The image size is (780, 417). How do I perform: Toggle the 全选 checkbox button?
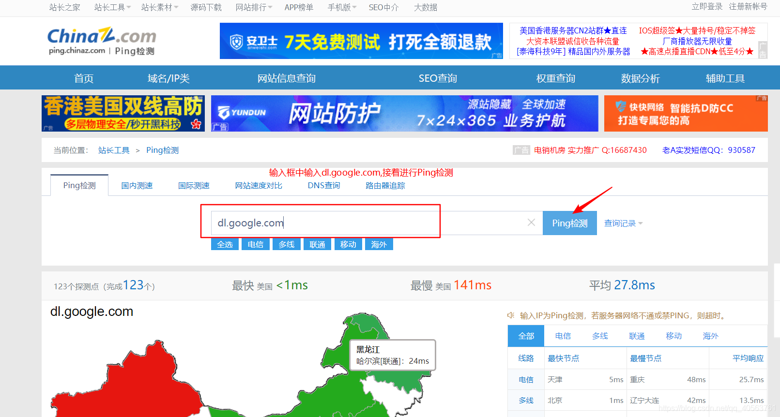tap(225, 244)
